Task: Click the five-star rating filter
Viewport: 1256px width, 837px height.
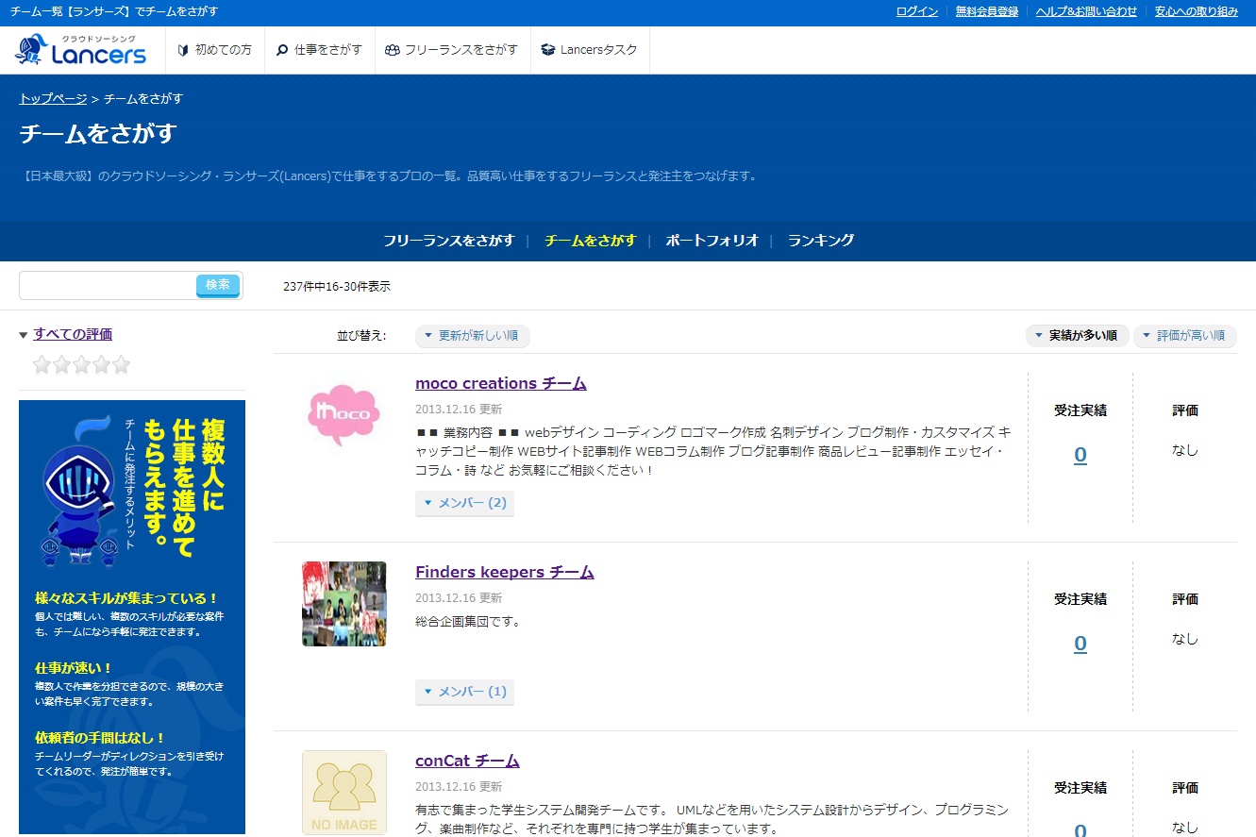Action: (81, 365)
